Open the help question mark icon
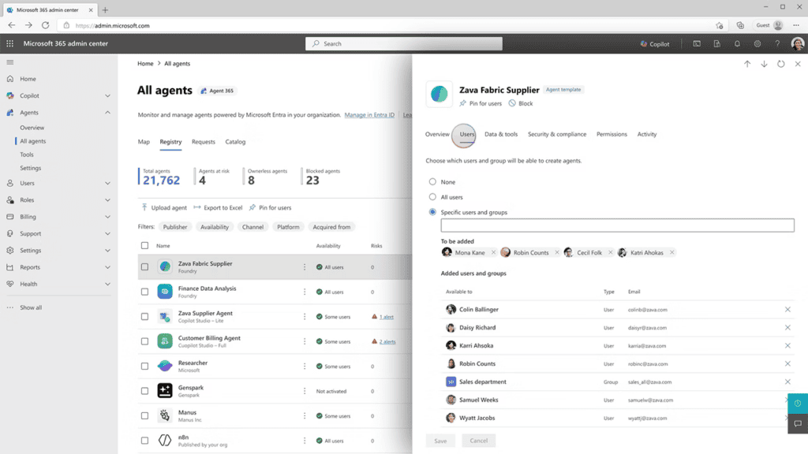 tap(777, 44)
